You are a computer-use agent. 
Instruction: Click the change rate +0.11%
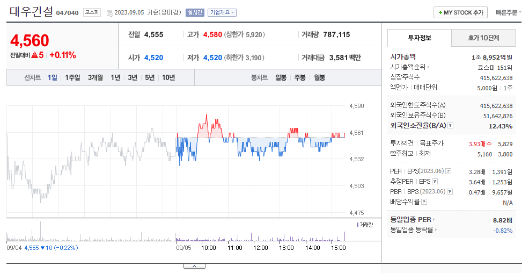pyautogui.click(x=63, y=55)
